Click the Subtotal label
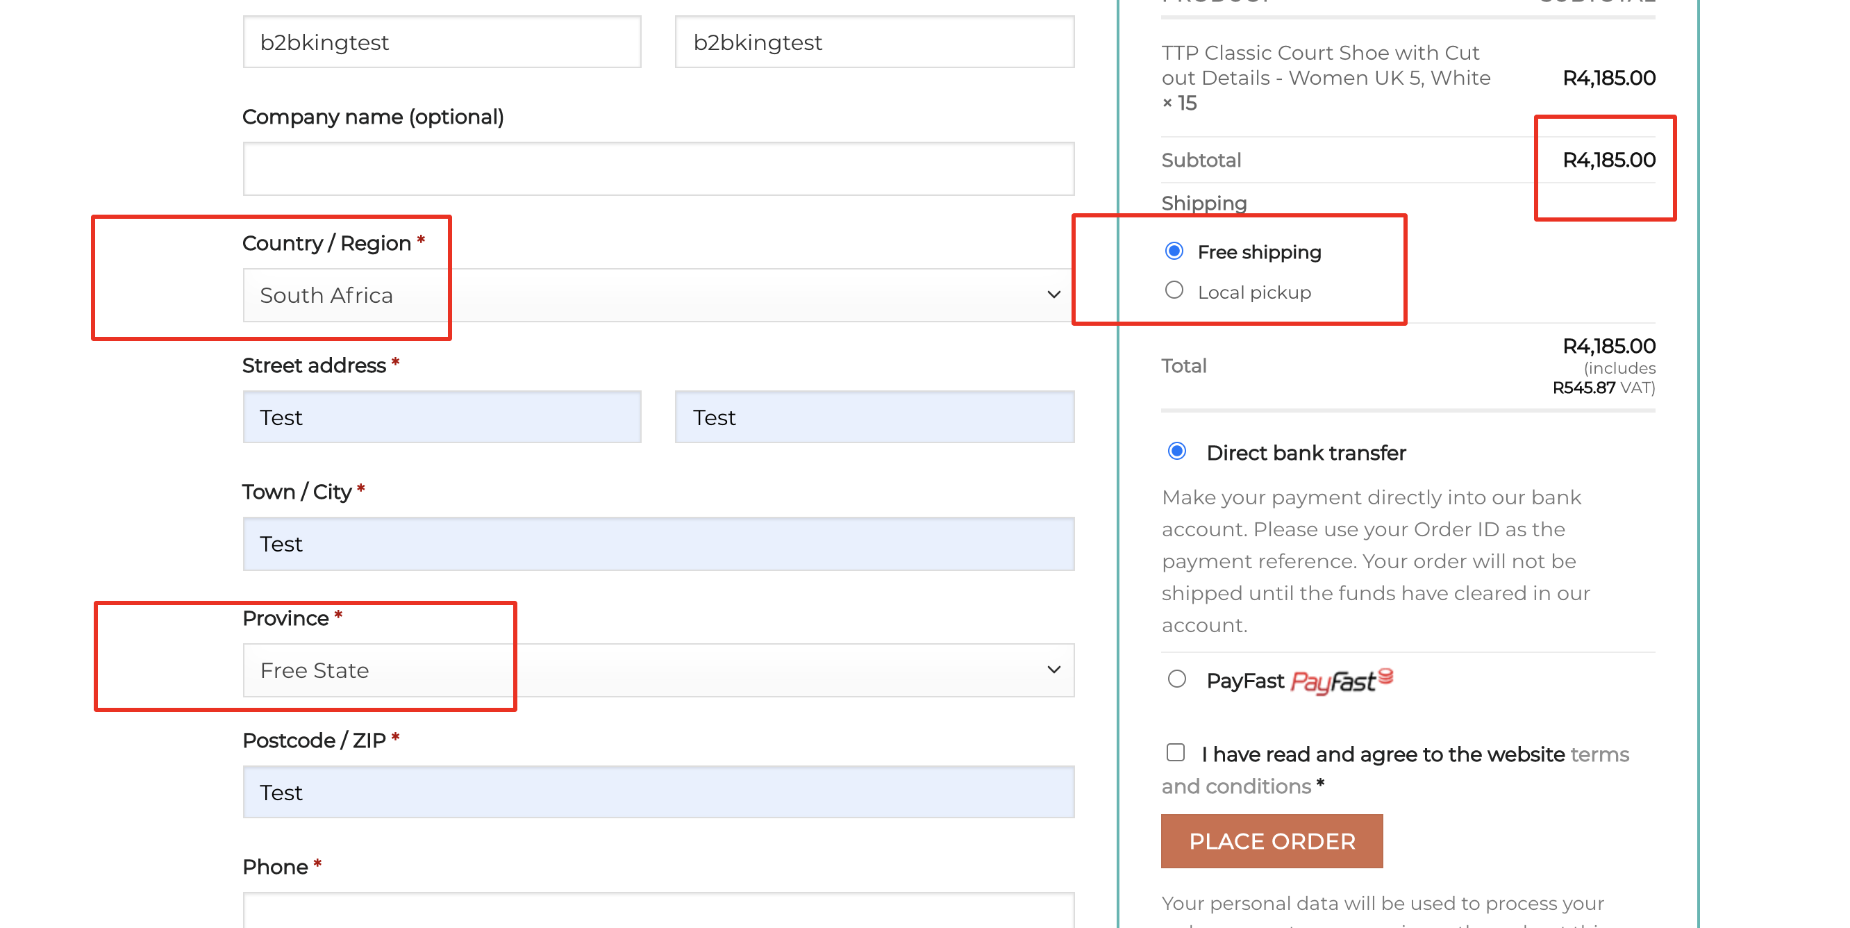 1201,160
